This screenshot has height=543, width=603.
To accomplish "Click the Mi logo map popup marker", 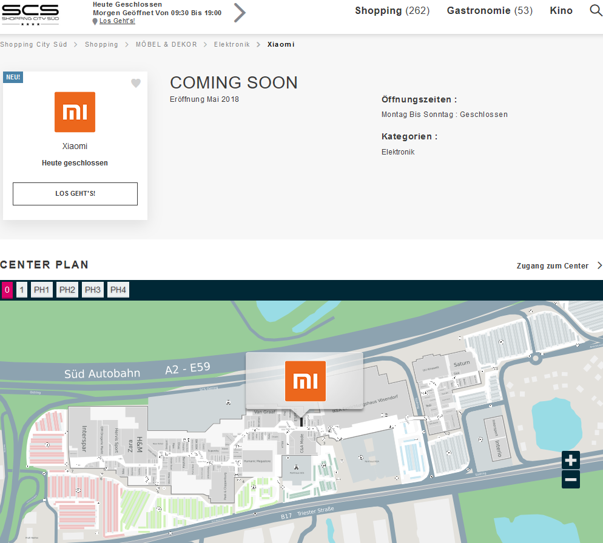I will [x=305, y=381].
